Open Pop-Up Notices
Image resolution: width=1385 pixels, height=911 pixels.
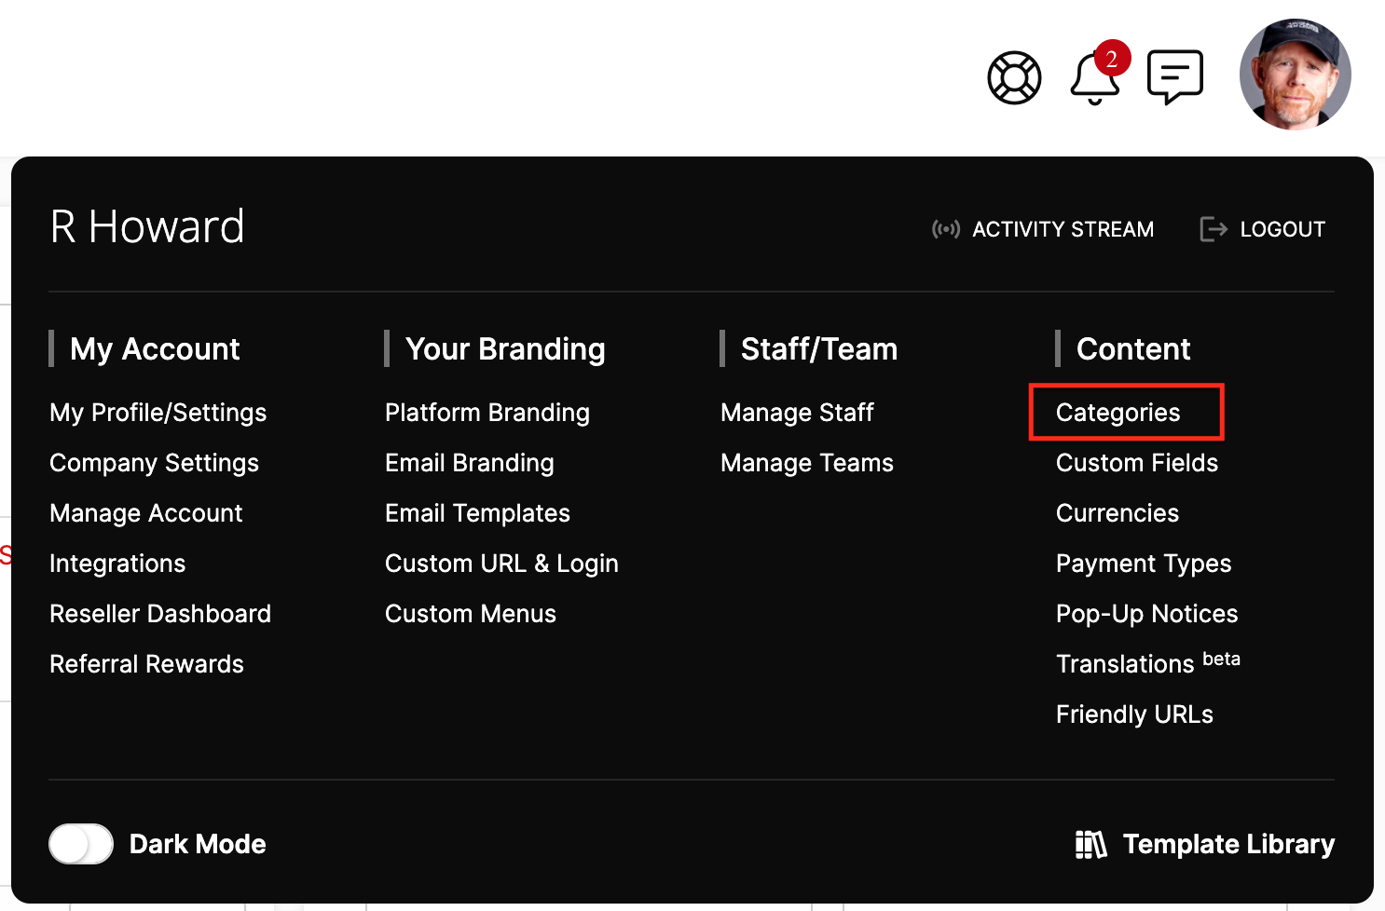[x=1147, y=614]
